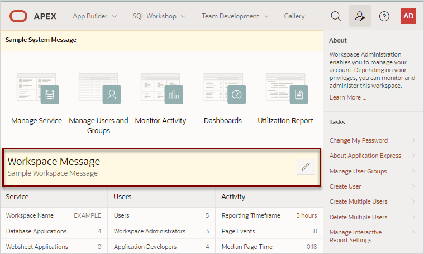This screenshot has height=254, width=424.
Task: Click the Dashboards label
Action: [x=223, y=120]
